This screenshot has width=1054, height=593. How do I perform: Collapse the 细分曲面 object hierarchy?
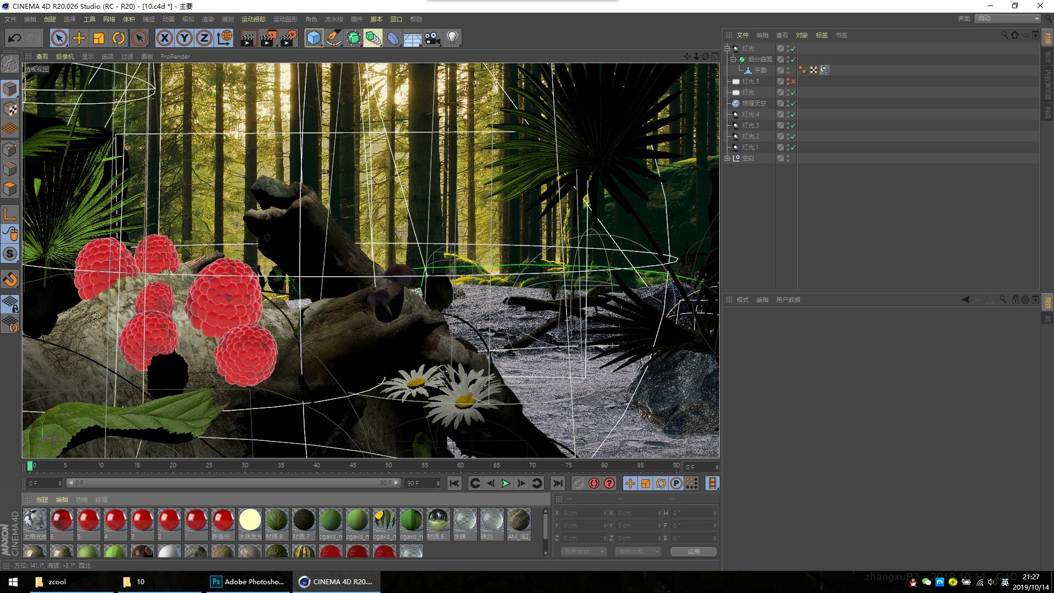coord(733,59)
